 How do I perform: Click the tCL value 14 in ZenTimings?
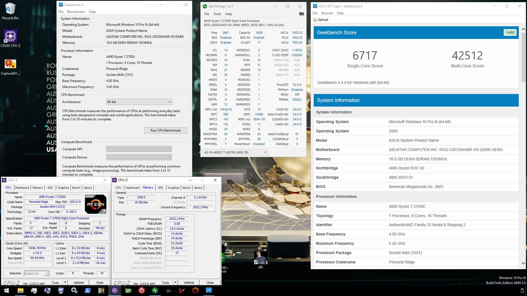click(x=226, y=50)
